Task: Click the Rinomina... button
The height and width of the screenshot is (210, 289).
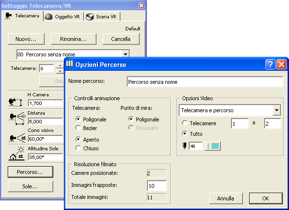Action: tap(73, 39)
